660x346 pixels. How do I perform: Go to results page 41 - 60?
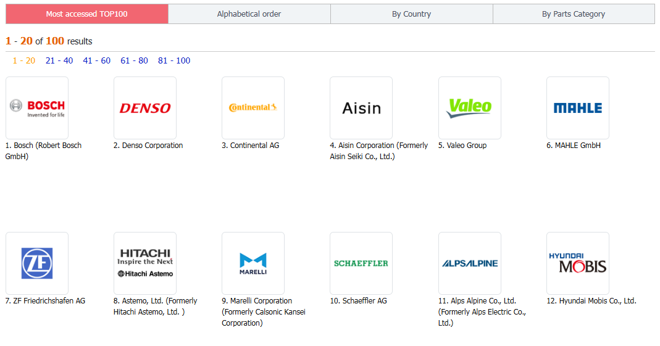(97, 60)
